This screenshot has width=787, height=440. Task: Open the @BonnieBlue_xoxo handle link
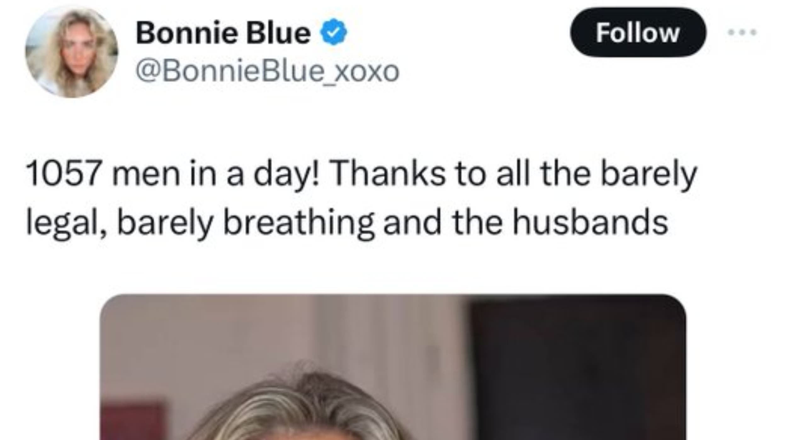267,71
